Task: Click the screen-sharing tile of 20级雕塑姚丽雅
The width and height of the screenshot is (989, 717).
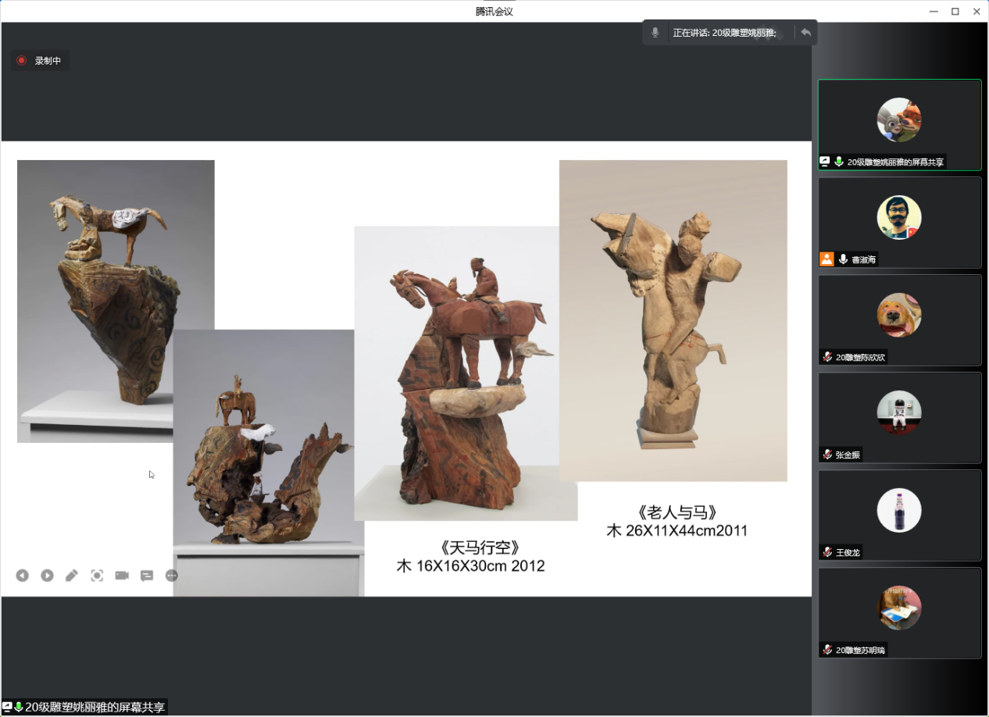Action: (x=899, y=124)
